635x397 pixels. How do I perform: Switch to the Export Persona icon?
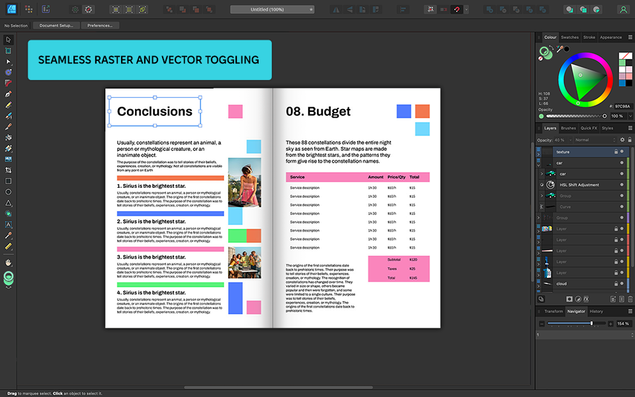pos(46,9)
